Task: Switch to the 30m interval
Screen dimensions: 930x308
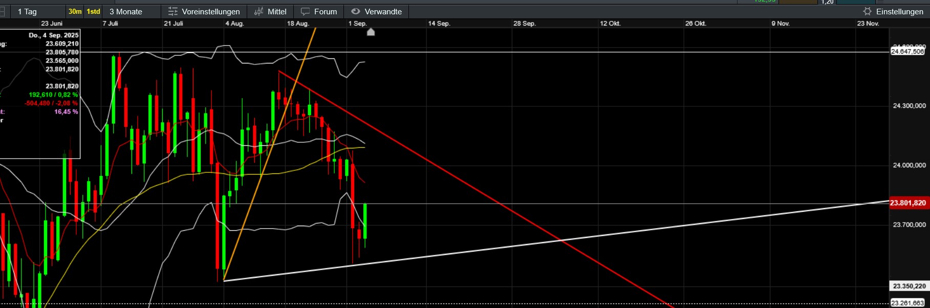Action: tap(75, 11)
